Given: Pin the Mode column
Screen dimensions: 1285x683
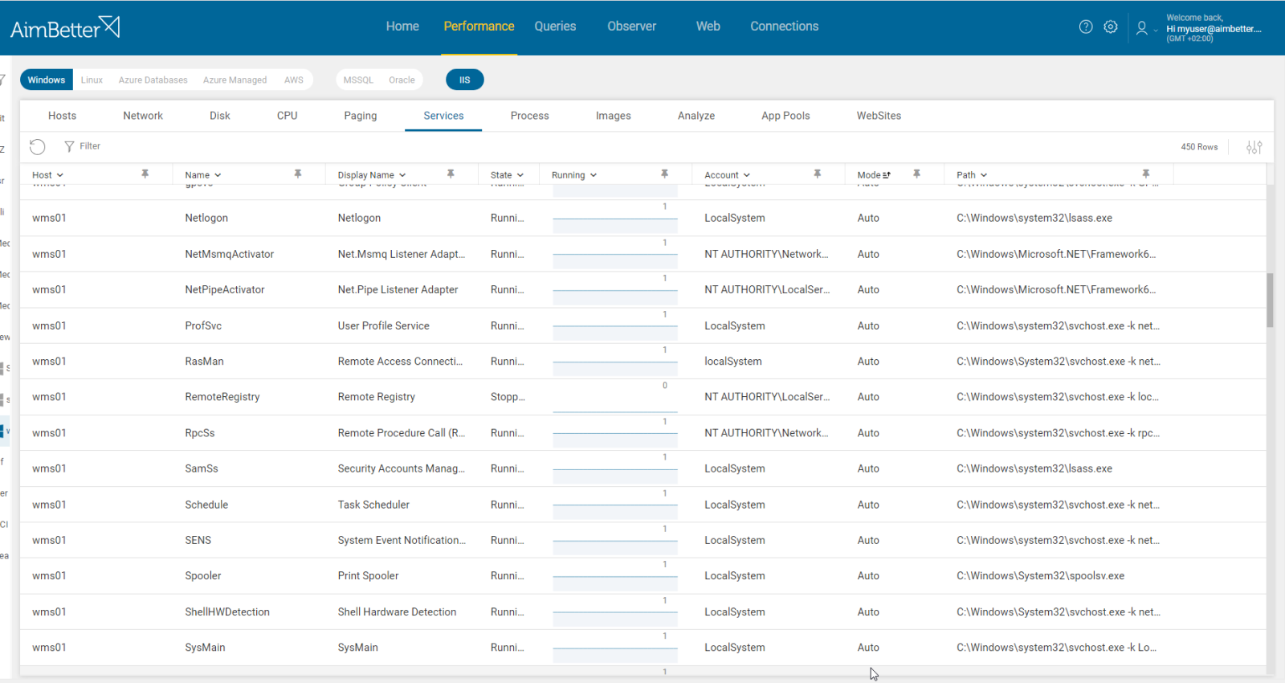Looking at the screenshot, I should tap(916, 174).
